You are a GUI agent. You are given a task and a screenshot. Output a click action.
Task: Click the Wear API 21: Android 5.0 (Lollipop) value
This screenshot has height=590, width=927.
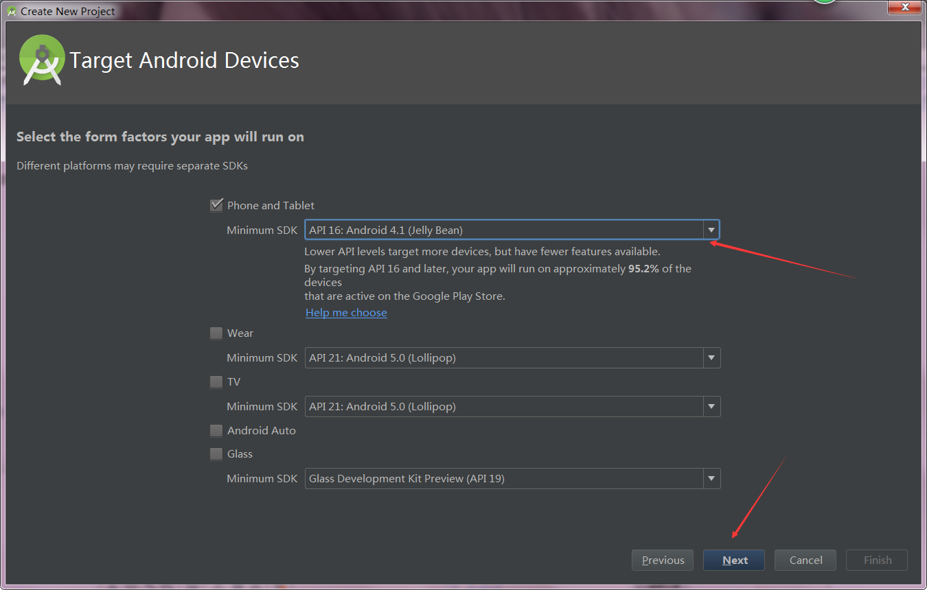(382, 358)
